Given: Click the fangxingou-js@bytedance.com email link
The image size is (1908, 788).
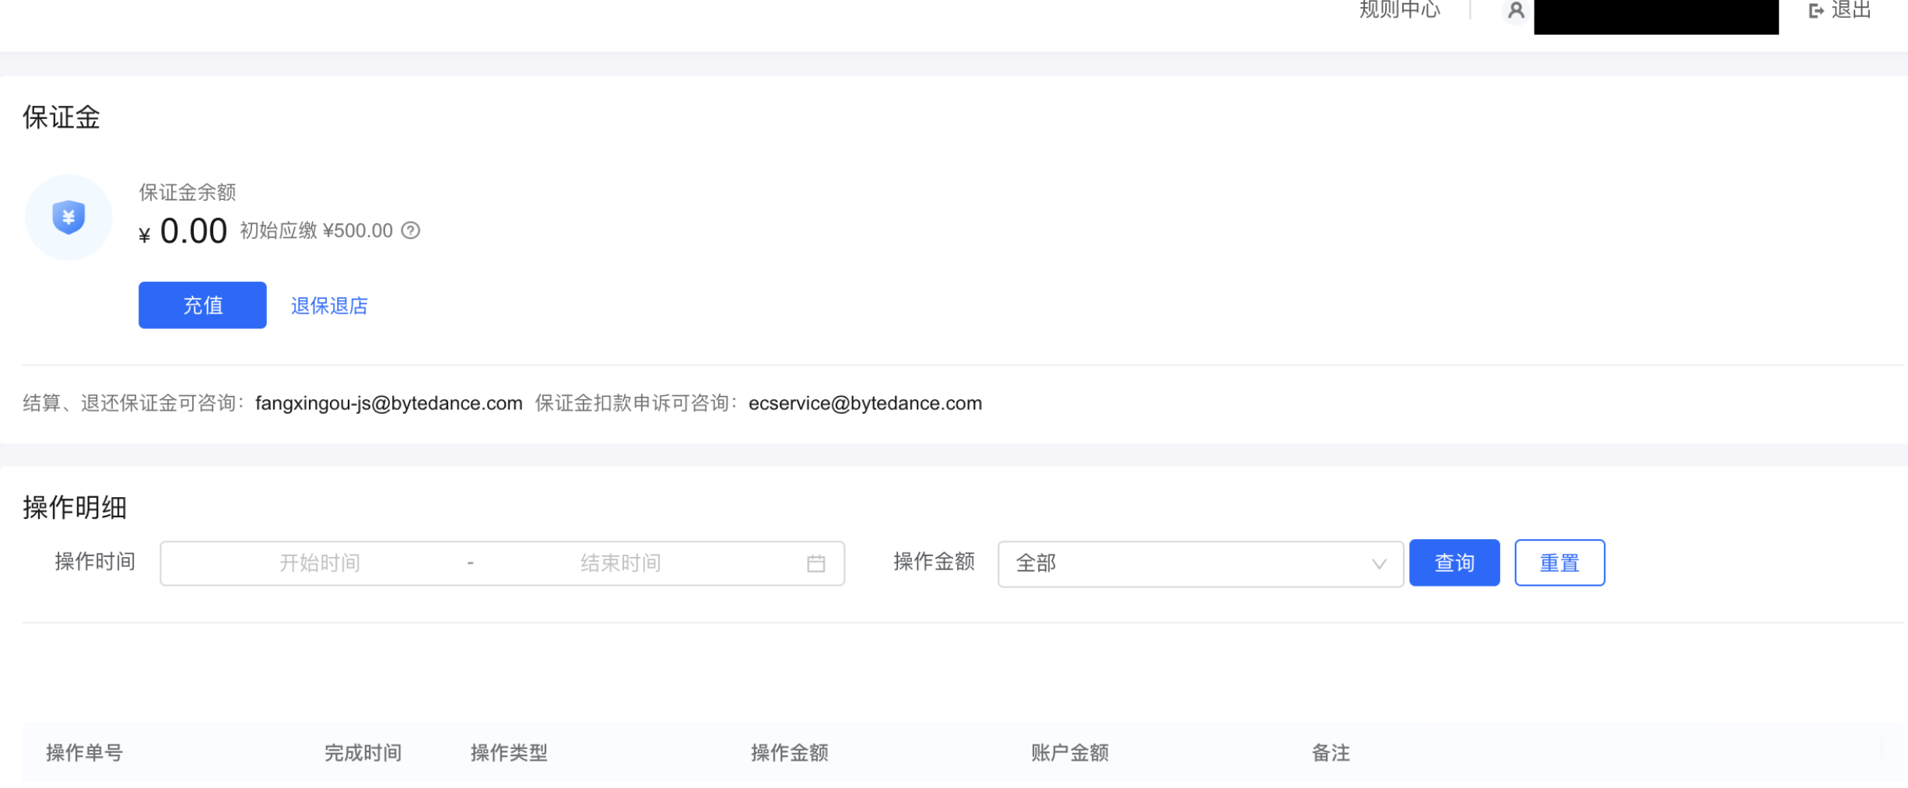Looking at the screenshot, I should coord(388,403).
